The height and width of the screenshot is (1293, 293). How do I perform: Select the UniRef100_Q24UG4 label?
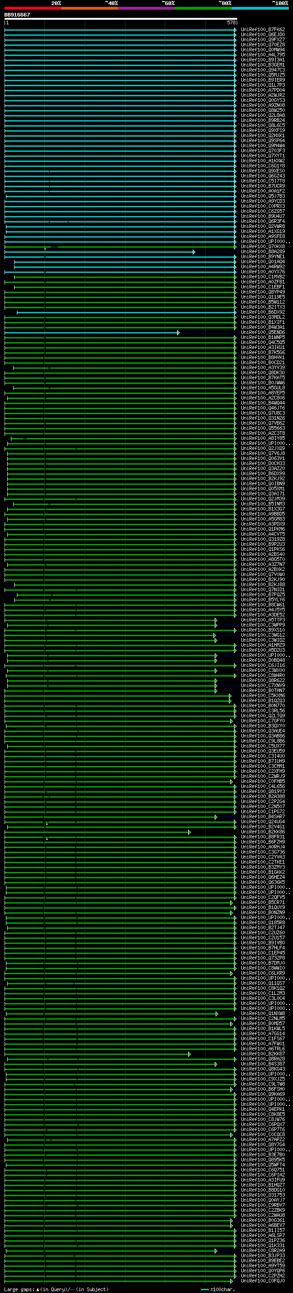point(263,821)
